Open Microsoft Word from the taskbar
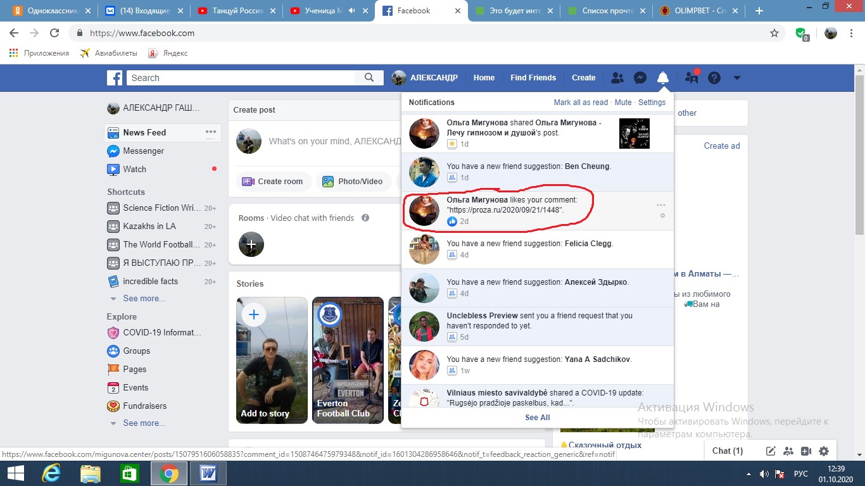The image size is (865, 486). (208, 473)
